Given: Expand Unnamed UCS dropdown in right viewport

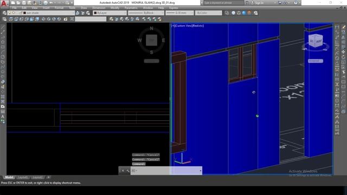Looking at the screenshot, I should coord(316,61).
